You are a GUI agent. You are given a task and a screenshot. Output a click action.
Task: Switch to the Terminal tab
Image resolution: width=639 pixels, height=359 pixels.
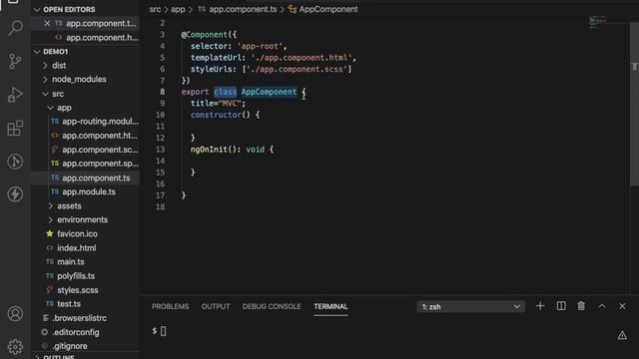coord(330,306)
